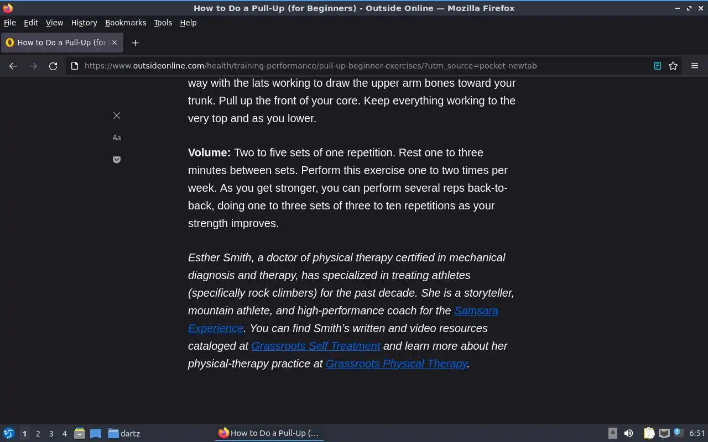Save the article to Pocket
This screenshot has height=442, width=708.
pos(117,160)
